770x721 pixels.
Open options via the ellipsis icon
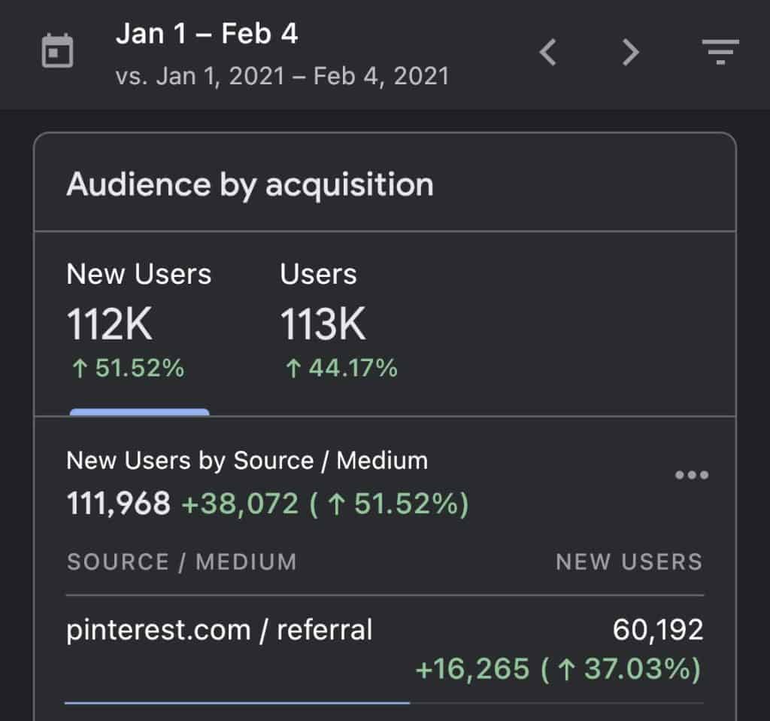(x=692, y=474)
